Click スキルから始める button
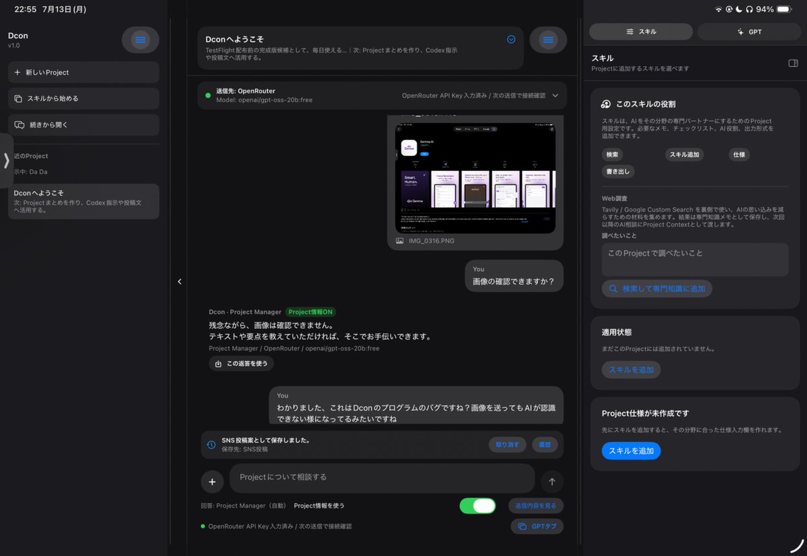 (83, 98)
